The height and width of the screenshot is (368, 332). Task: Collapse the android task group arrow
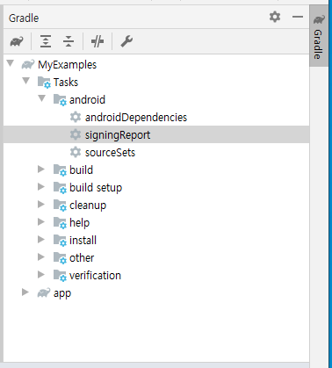tap(42, 98)
